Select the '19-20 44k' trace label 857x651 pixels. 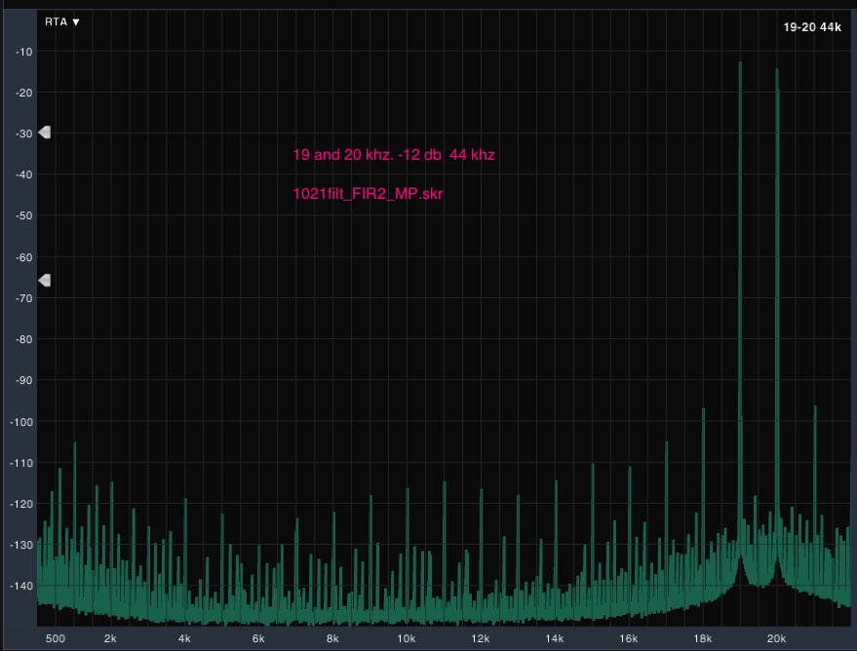[811, 26]
